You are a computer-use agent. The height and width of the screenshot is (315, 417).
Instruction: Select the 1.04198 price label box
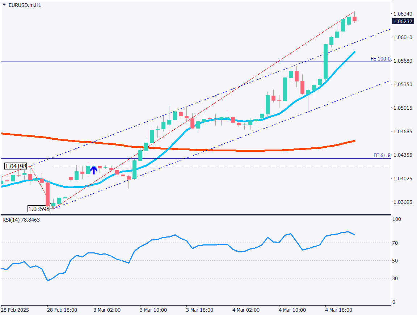click(x=16, y=166)
